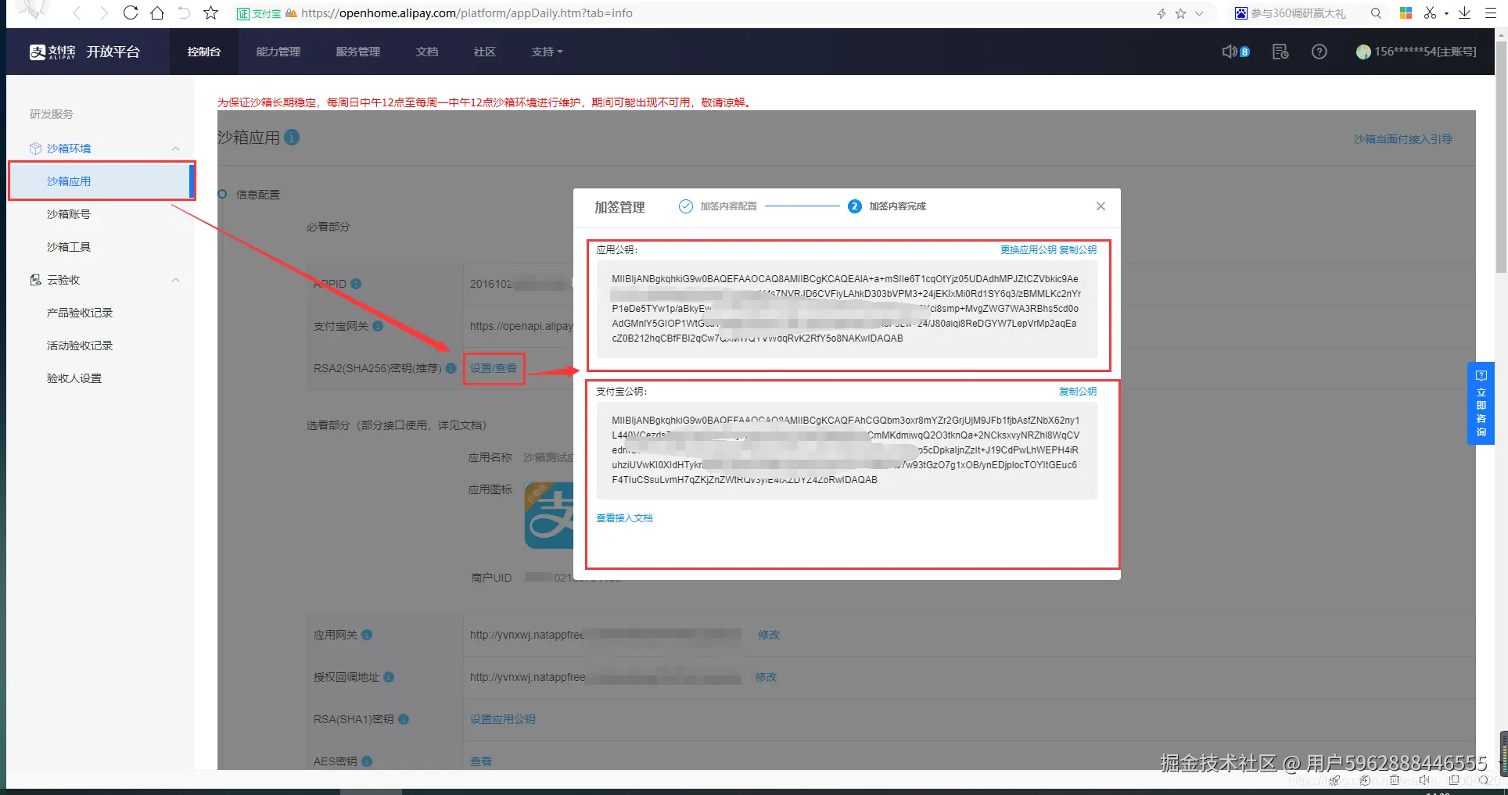Click the 设置应用公钥 link
Viewport: 1508px width, 795px height.
pyautogui.click(x=503, y=719)
